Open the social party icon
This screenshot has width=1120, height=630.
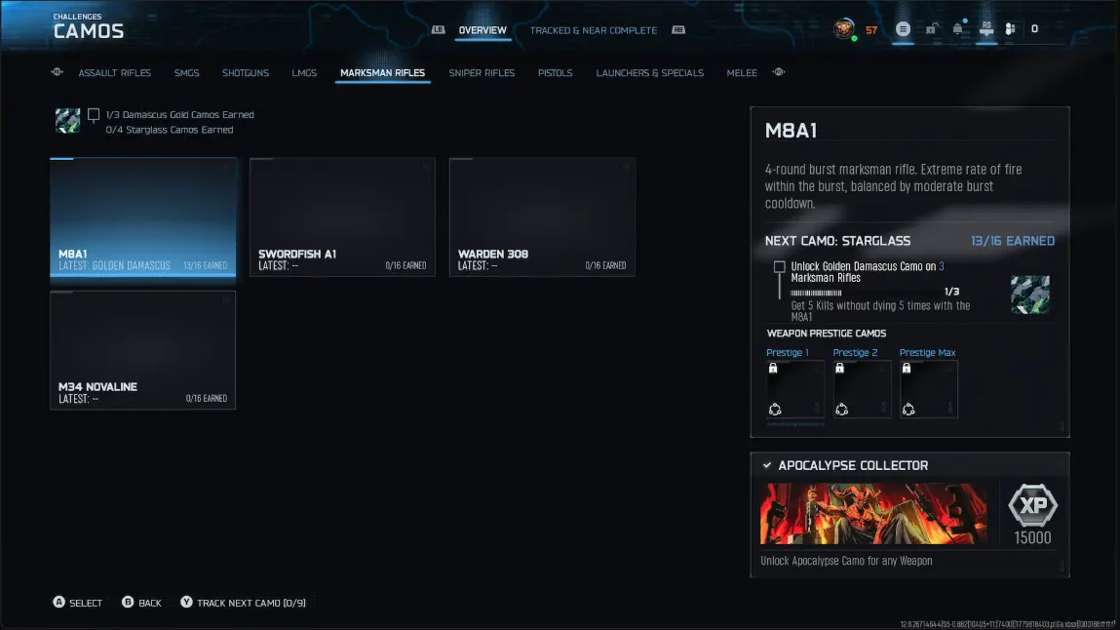pos(1010,29)
